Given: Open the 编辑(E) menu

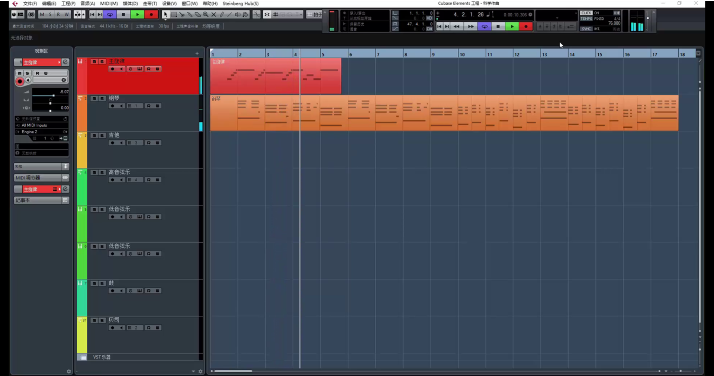Looking at the screenshot, I should pos(49,4).
